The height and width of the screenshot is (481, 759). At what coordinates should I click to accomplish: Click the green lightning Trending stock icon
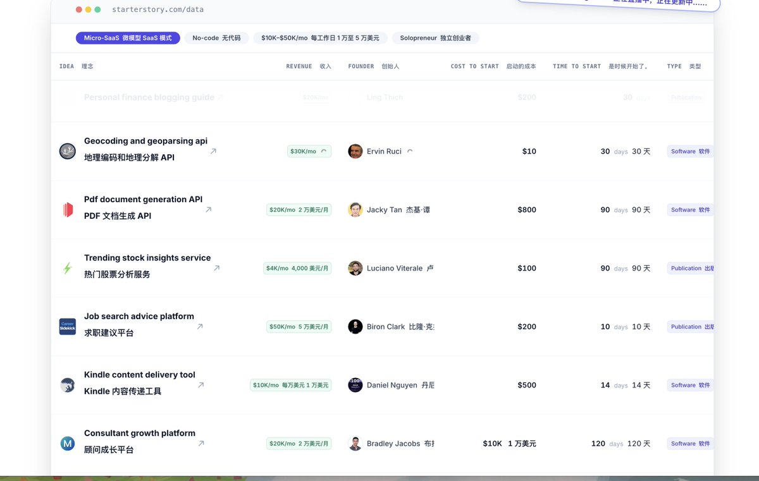[x=68, y=268]
